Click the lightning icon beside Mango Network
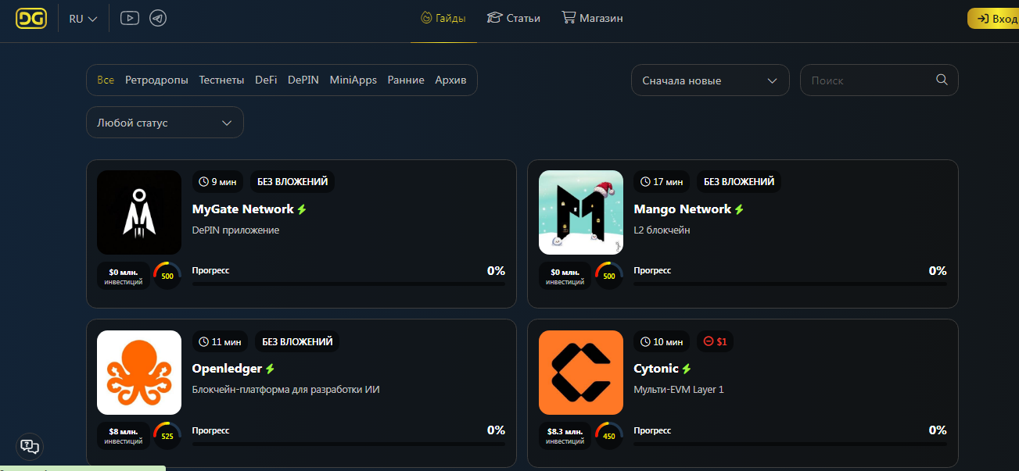The image size is (1019, 471). point(739,209)
